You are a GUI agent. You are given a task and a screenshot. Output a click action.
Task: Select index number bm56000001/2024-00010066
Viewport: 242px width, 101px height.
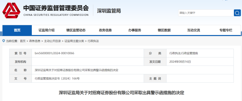(x=54, y=53)
